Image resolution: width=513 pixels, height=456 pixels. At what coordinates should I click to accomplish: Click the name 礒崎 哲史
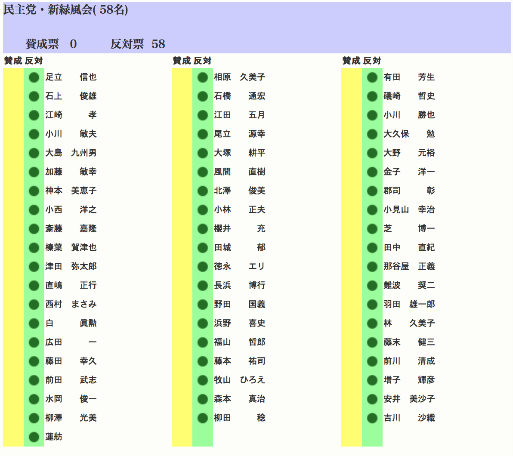click(x=409, y=96)
